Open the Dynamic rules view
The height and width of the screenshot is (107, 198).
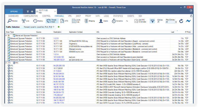point(117,21)
